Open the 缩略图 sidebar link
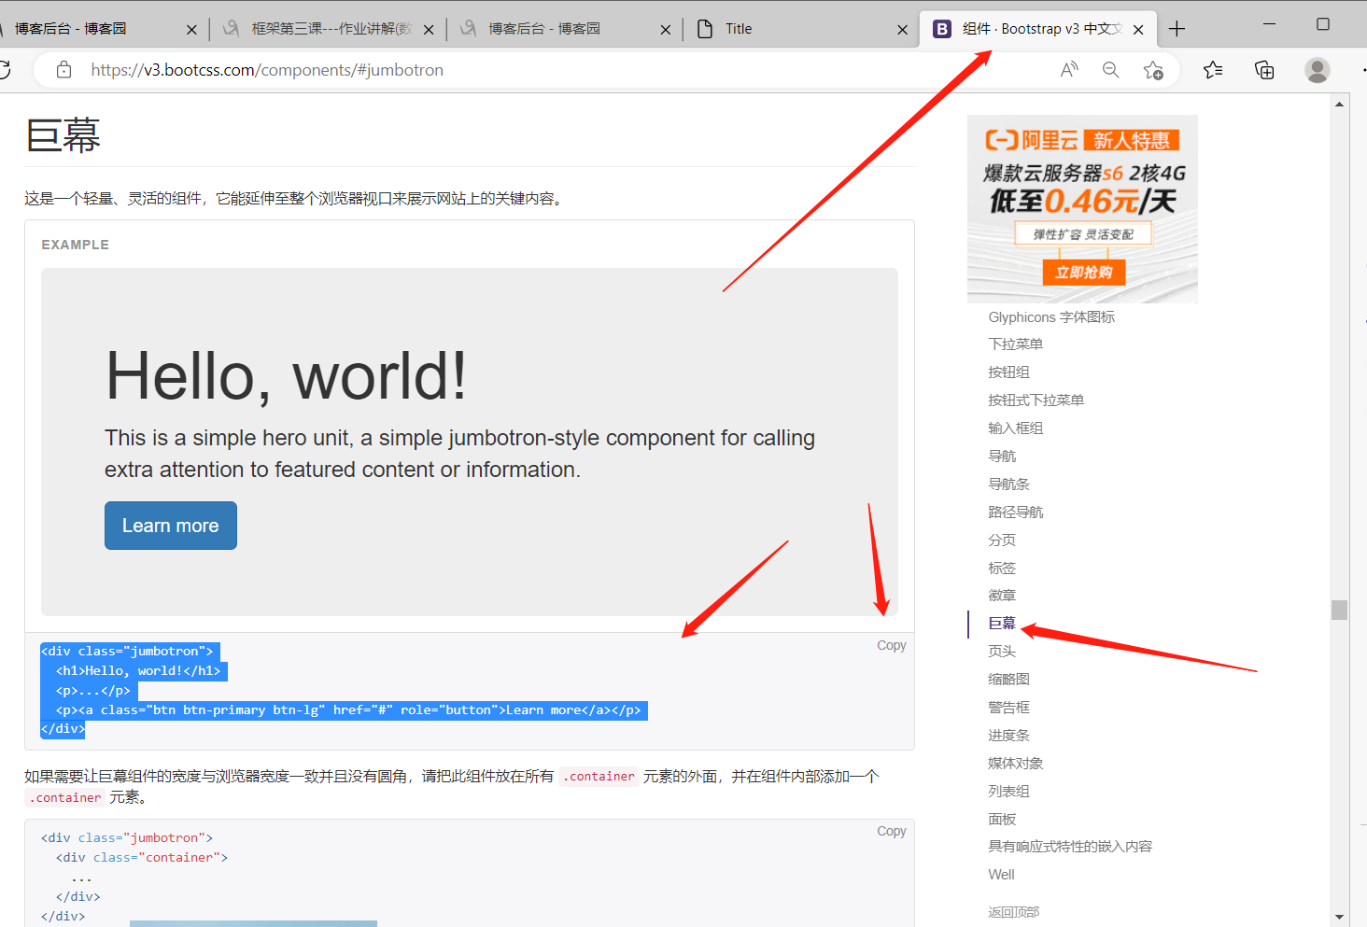The width and height of the screenshot is (1367, 927). 1009,680
